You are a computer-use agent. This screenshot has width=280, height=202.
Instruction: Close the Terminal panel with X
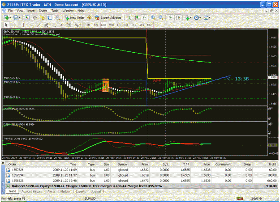3,163
